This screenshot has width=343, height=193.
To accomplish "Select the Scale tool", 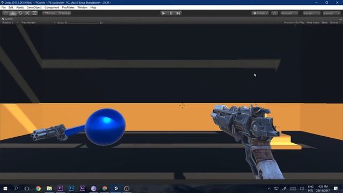I will (27, 13).
